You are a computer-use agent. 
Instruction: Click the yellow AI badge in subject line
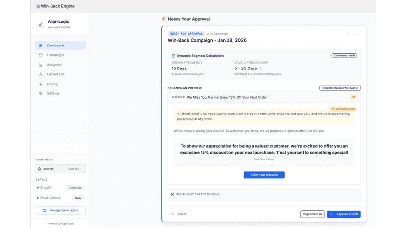(353, 97)
